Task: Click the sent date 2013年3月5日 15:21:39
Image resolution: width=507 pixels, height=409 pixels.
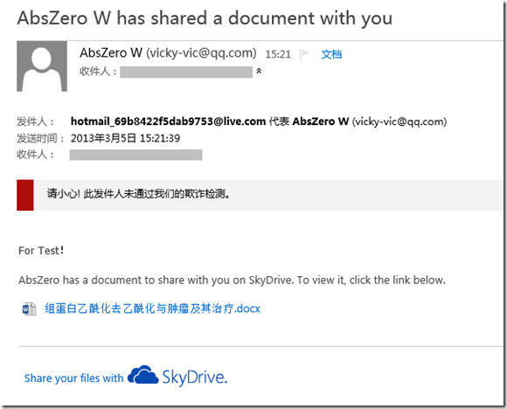Action: point(126,138)
